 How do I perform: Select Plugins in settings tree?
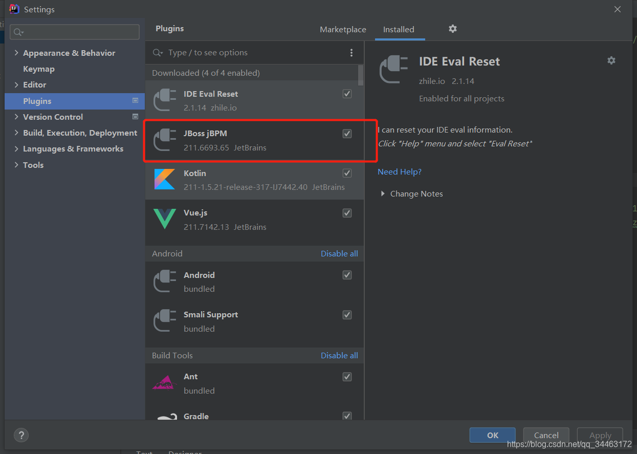[x=75, y=101]
